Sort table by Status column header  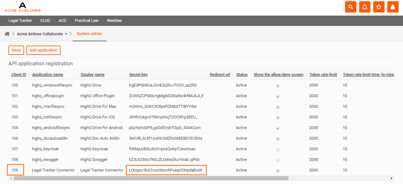pos(242,75)
